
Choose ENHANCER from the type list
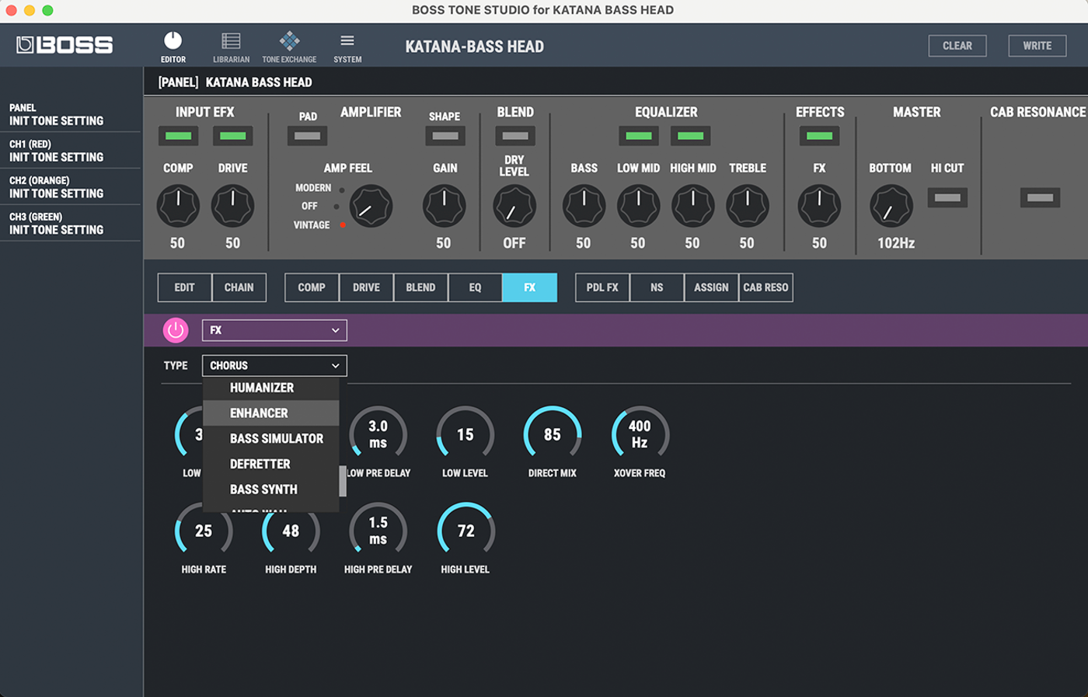[260, 413]
